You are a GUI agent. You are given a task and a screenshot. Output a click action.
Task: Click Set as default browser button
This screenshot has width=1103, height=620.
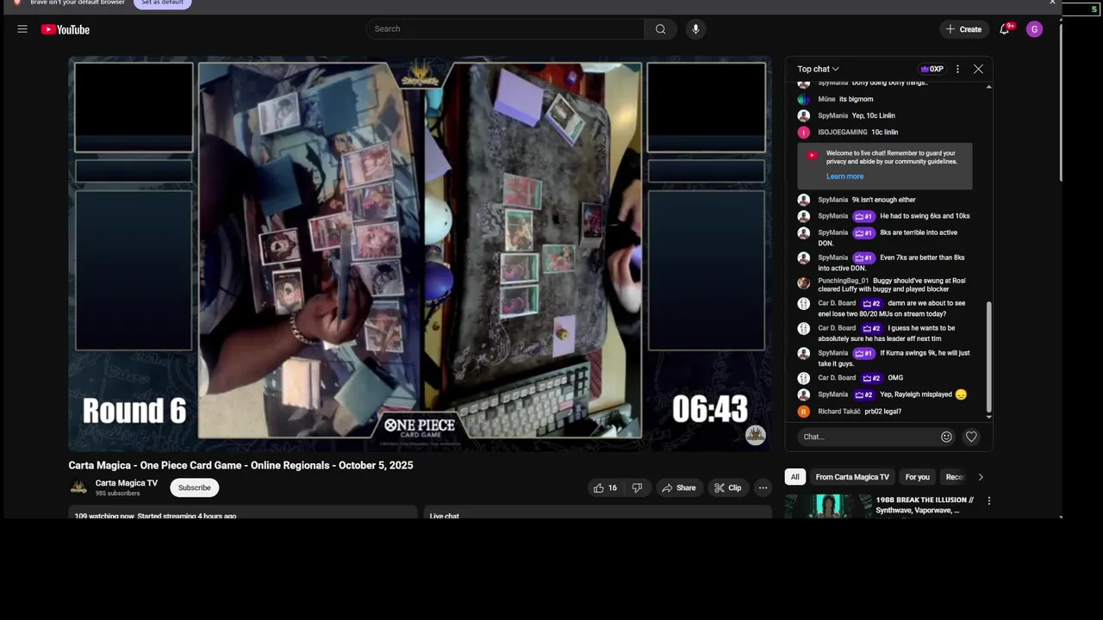tap(162, 3)
